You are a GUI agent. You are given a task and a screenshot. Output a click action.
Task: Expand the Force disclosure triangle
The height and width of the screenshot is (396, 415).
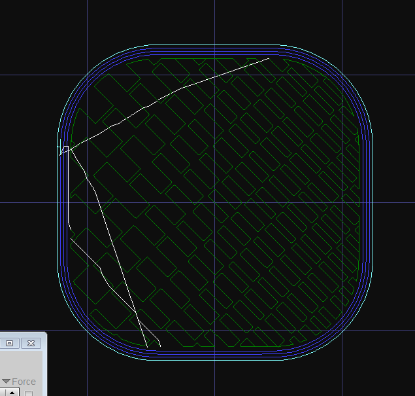click(x=6, y=382)
